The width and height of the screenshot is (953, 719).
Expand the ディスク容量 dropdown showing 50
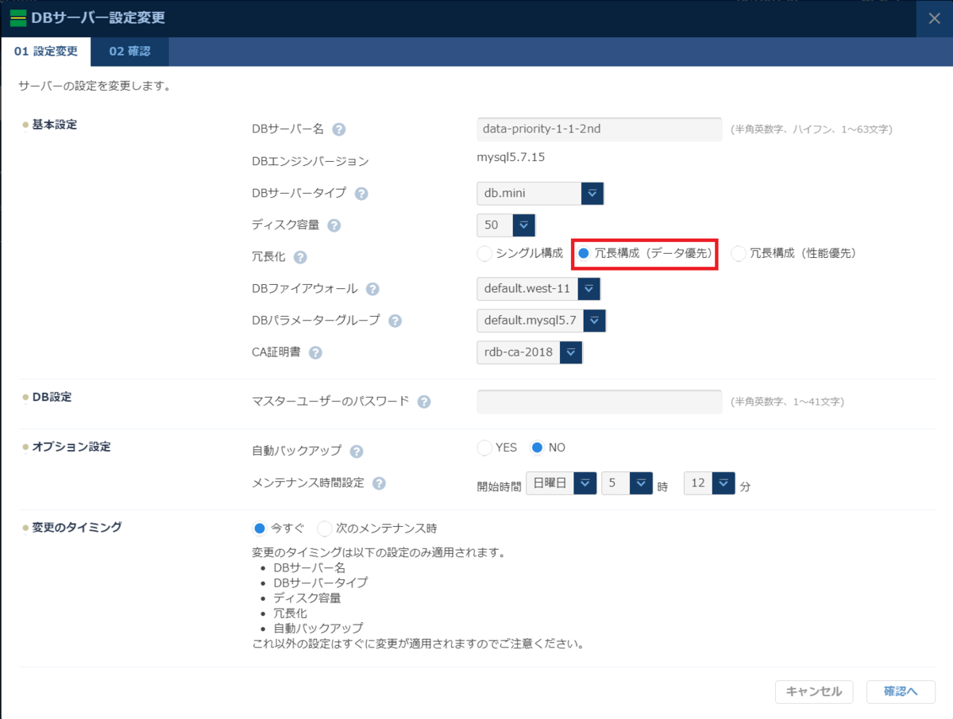click(524, 225)
